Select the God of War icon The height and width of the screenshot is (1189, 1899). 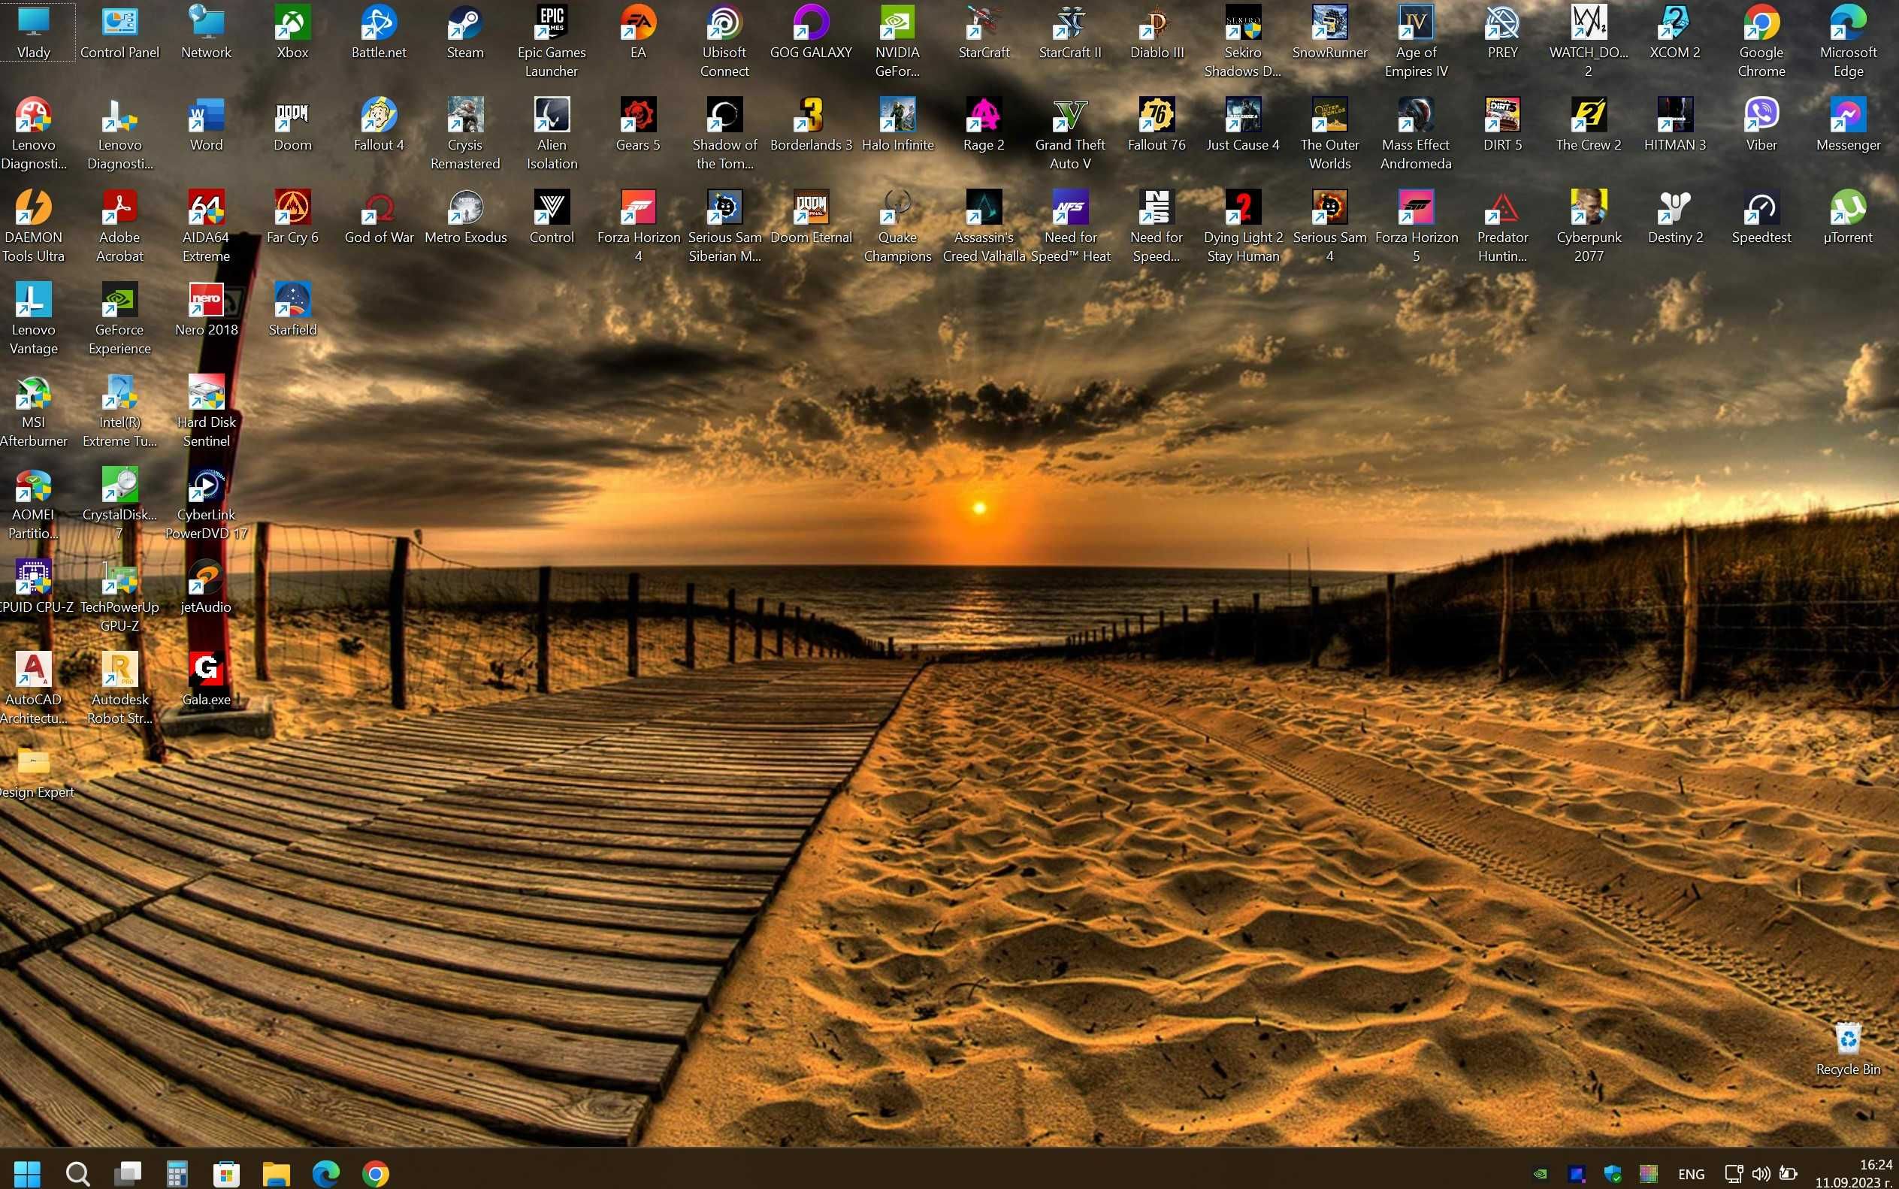[x=378, y=218]
